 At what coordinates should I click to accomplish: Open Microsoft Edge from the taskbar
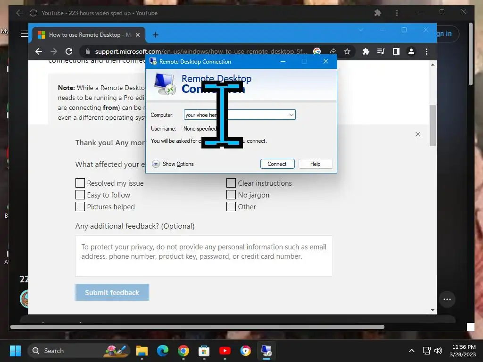click(x=163, y=351)
